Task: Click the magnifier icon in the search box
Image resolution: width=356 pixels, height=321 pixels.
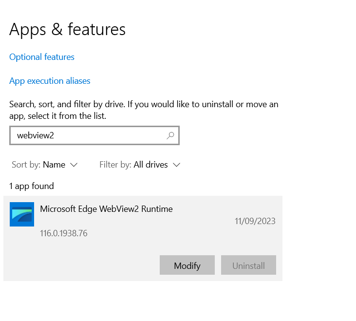Action: click(x=170, y=136)
